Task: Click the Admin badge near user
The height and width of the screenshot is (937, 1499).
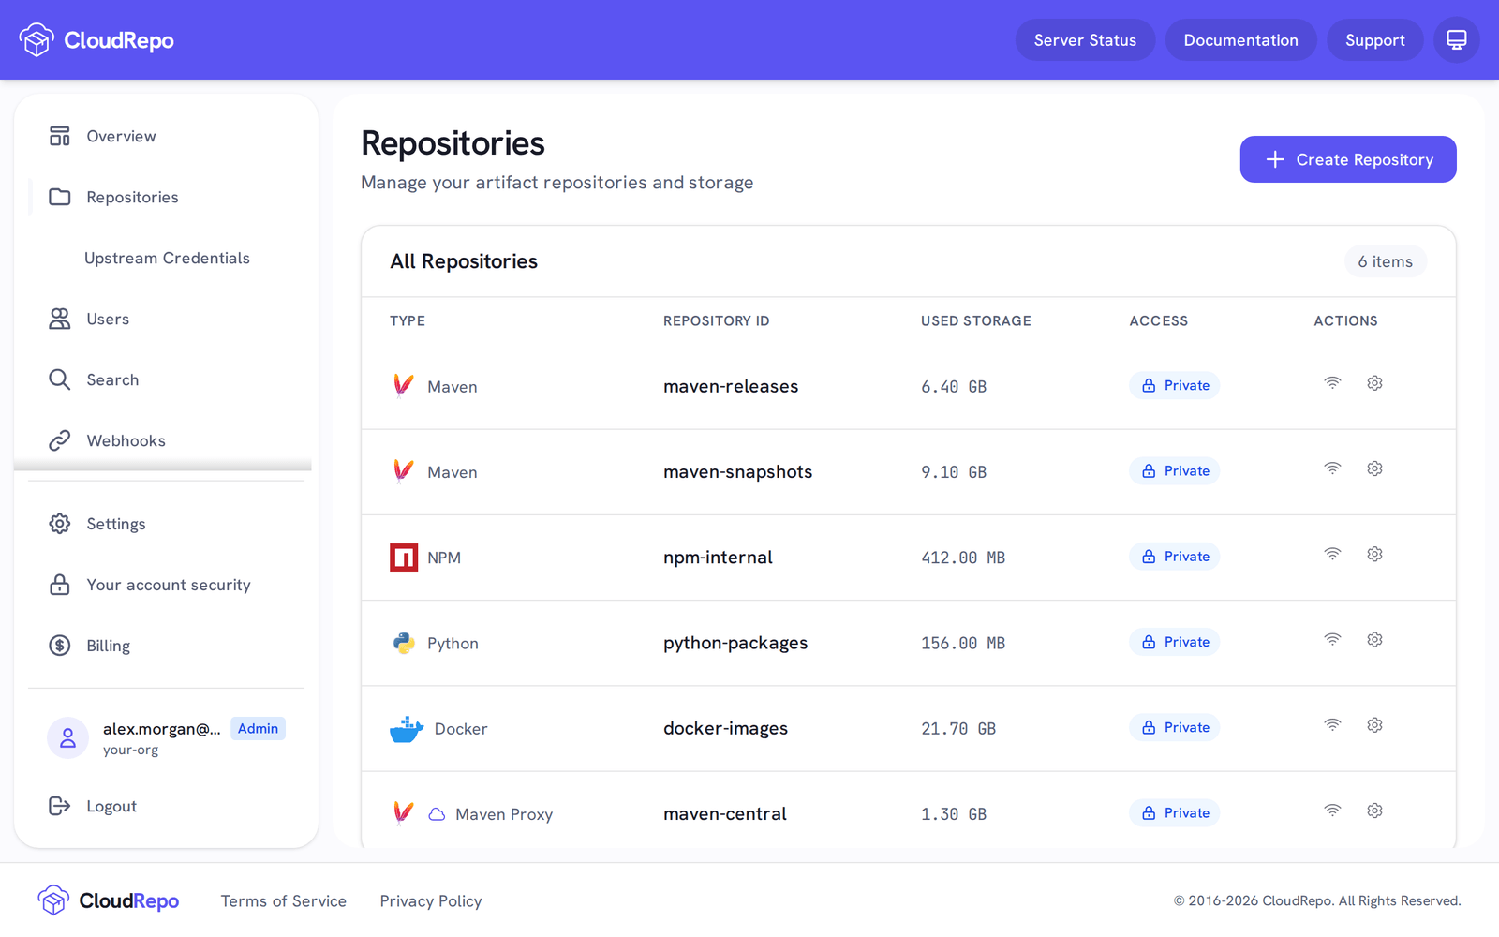Action: click(258, 729)
